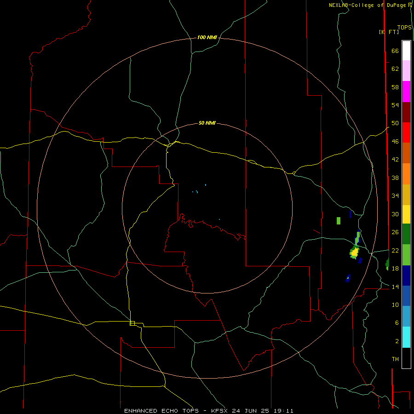Click legend value '6'
414x414 pixels.
(x=397, y=323)
